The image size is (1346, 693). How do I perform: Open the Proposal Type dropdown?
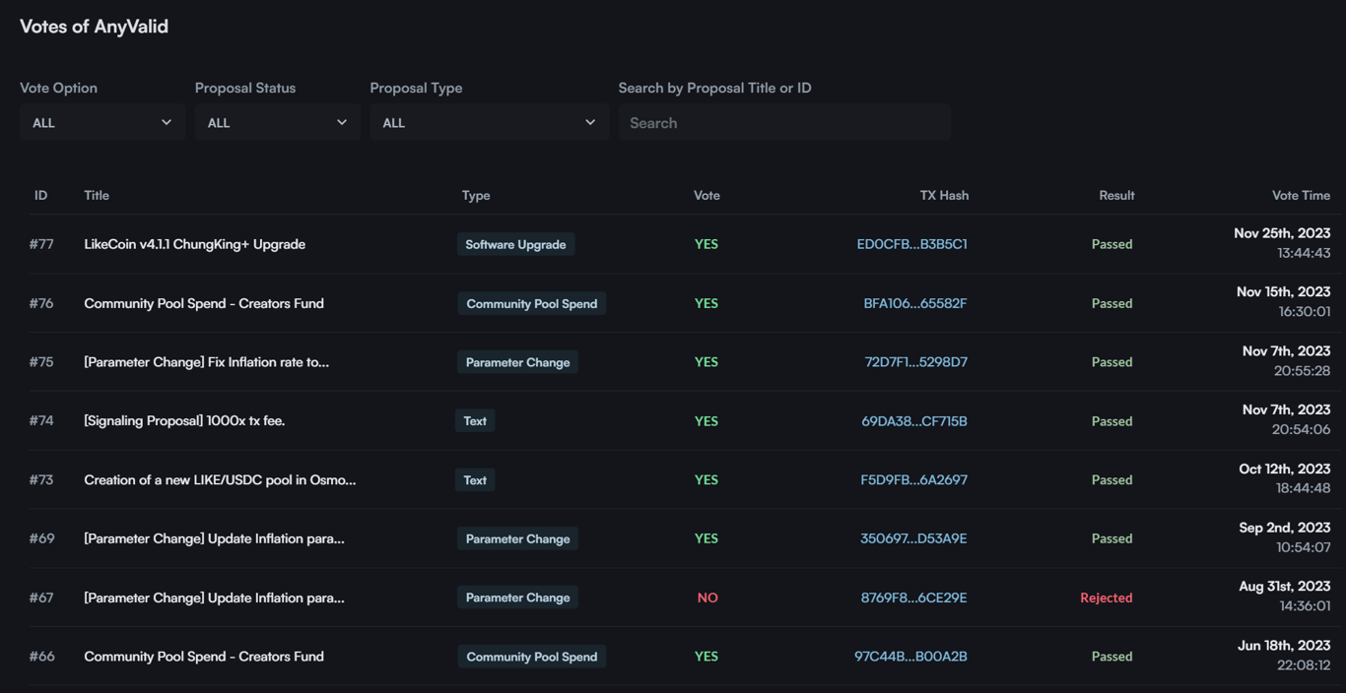click(489, 123)
